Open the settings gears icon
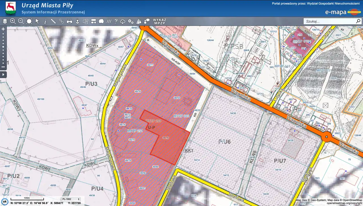The height and width of the screenshot is (206, 363). pos(131,21)
